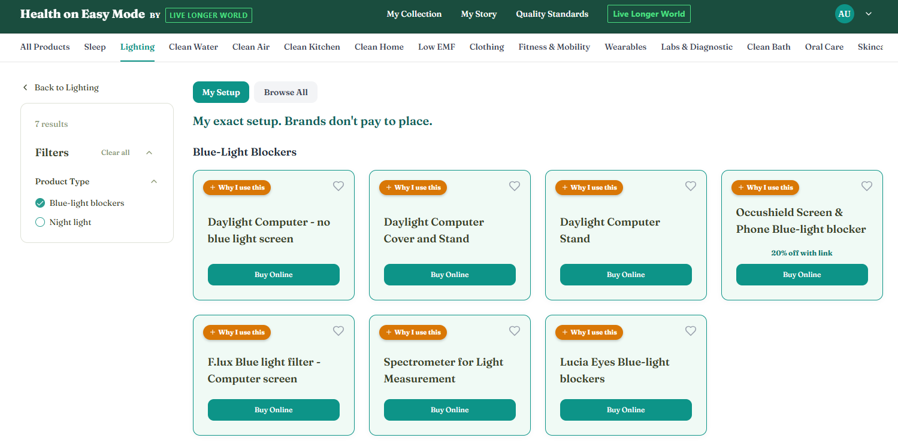The image size is (898, 444).
Task: Collapse the Filters section chevron
Action: coord(149,153)
